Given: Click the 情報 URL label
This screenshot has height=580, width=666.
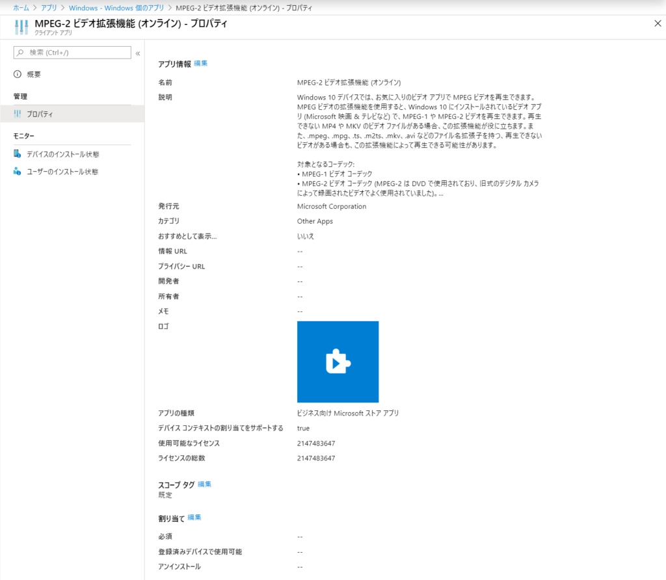Looking at the screenshot, I should [x=173, y=252].
